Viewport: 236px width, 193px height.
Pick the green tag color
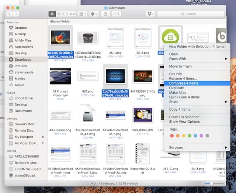[x=189, y=136]
